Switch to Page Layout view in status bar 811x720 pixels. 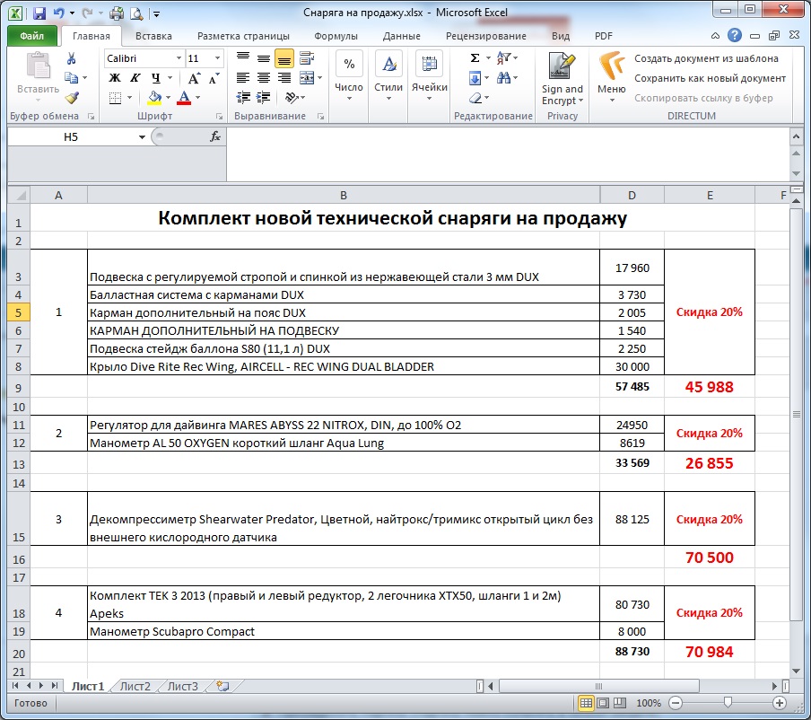(604, 703)
